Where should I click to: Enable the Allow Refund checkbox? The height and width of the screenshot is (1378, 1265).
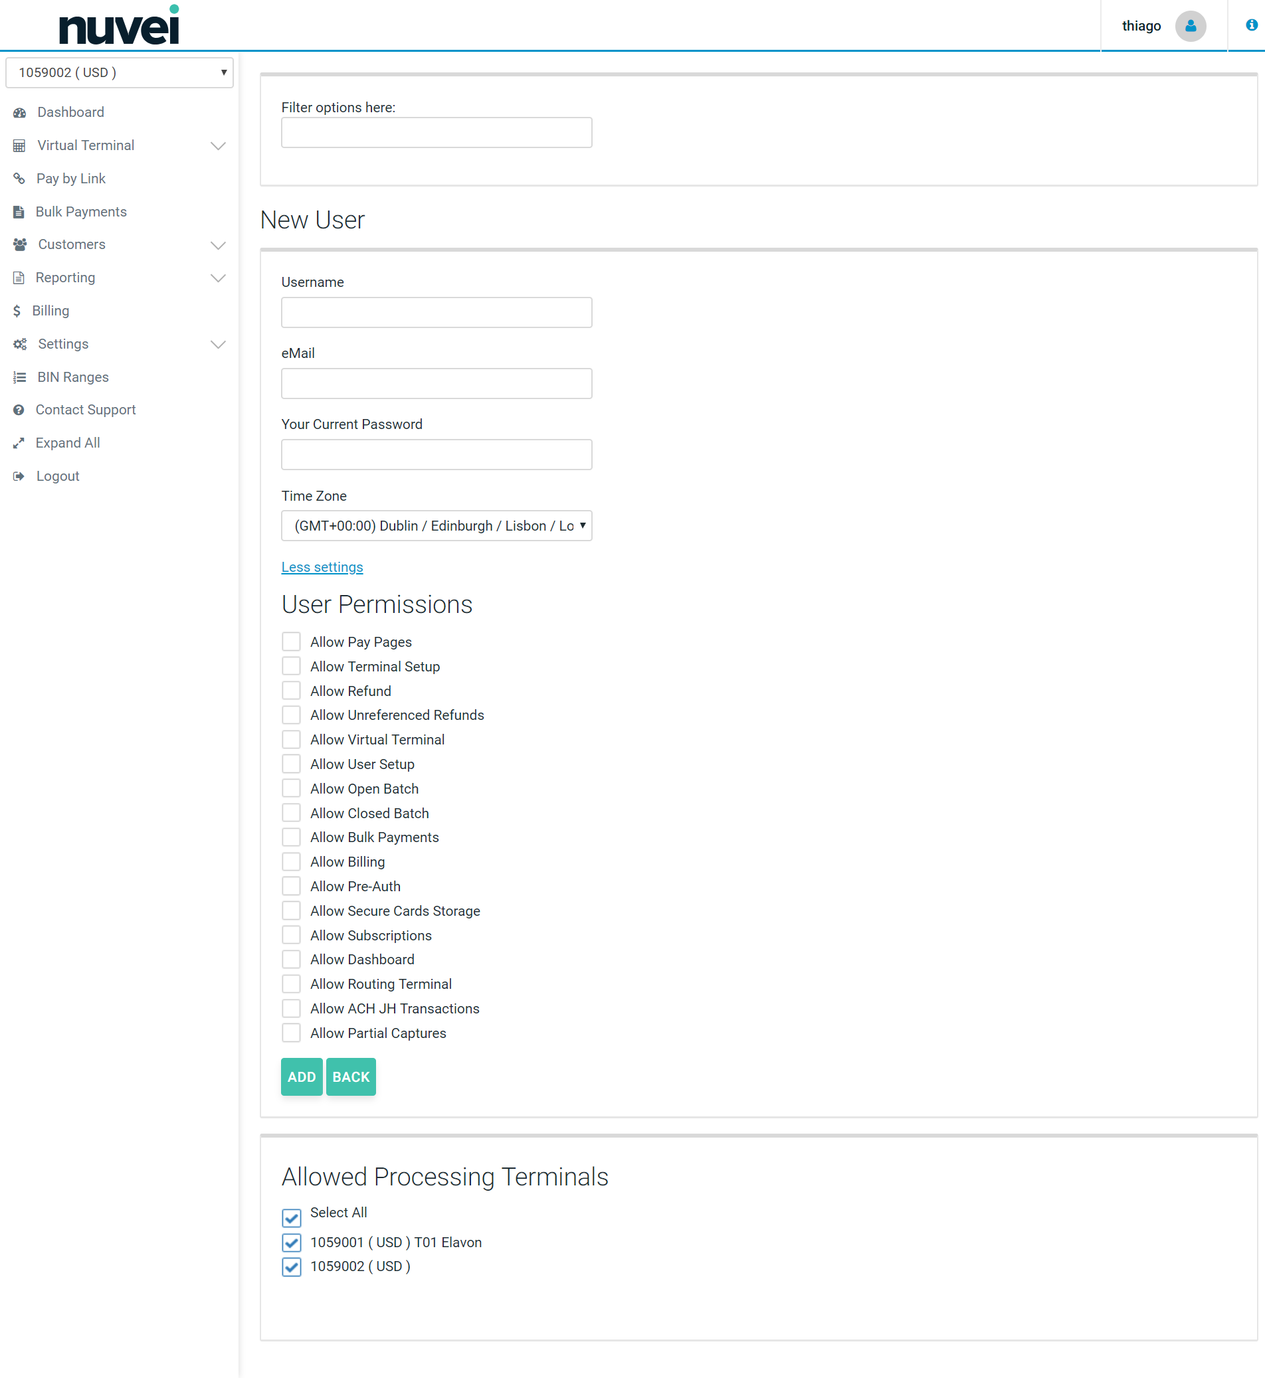291,691
